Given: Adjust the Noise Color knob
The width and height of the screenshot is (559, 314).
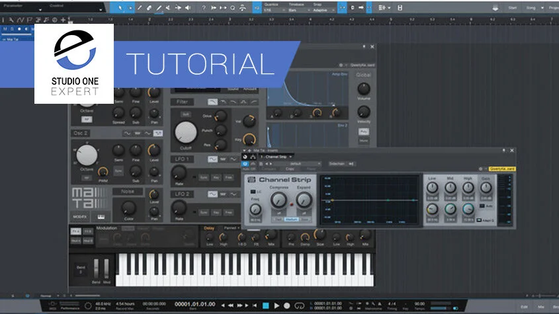Looking at the screenshot, I should (128, 207).
